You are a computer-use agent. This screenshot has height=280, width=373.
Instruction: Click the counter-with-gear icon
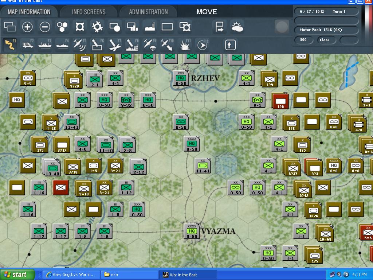(185, 27)
